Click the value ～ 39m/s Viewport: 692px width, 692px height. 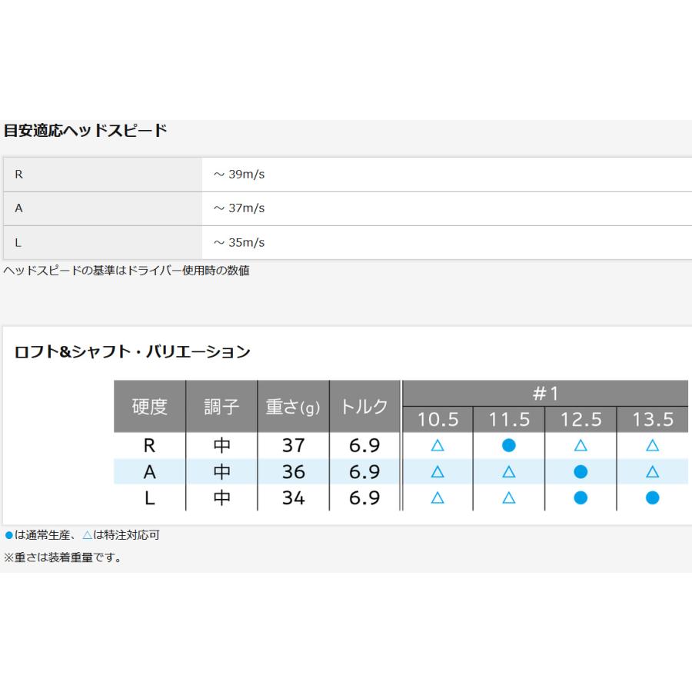click(239, 175)
